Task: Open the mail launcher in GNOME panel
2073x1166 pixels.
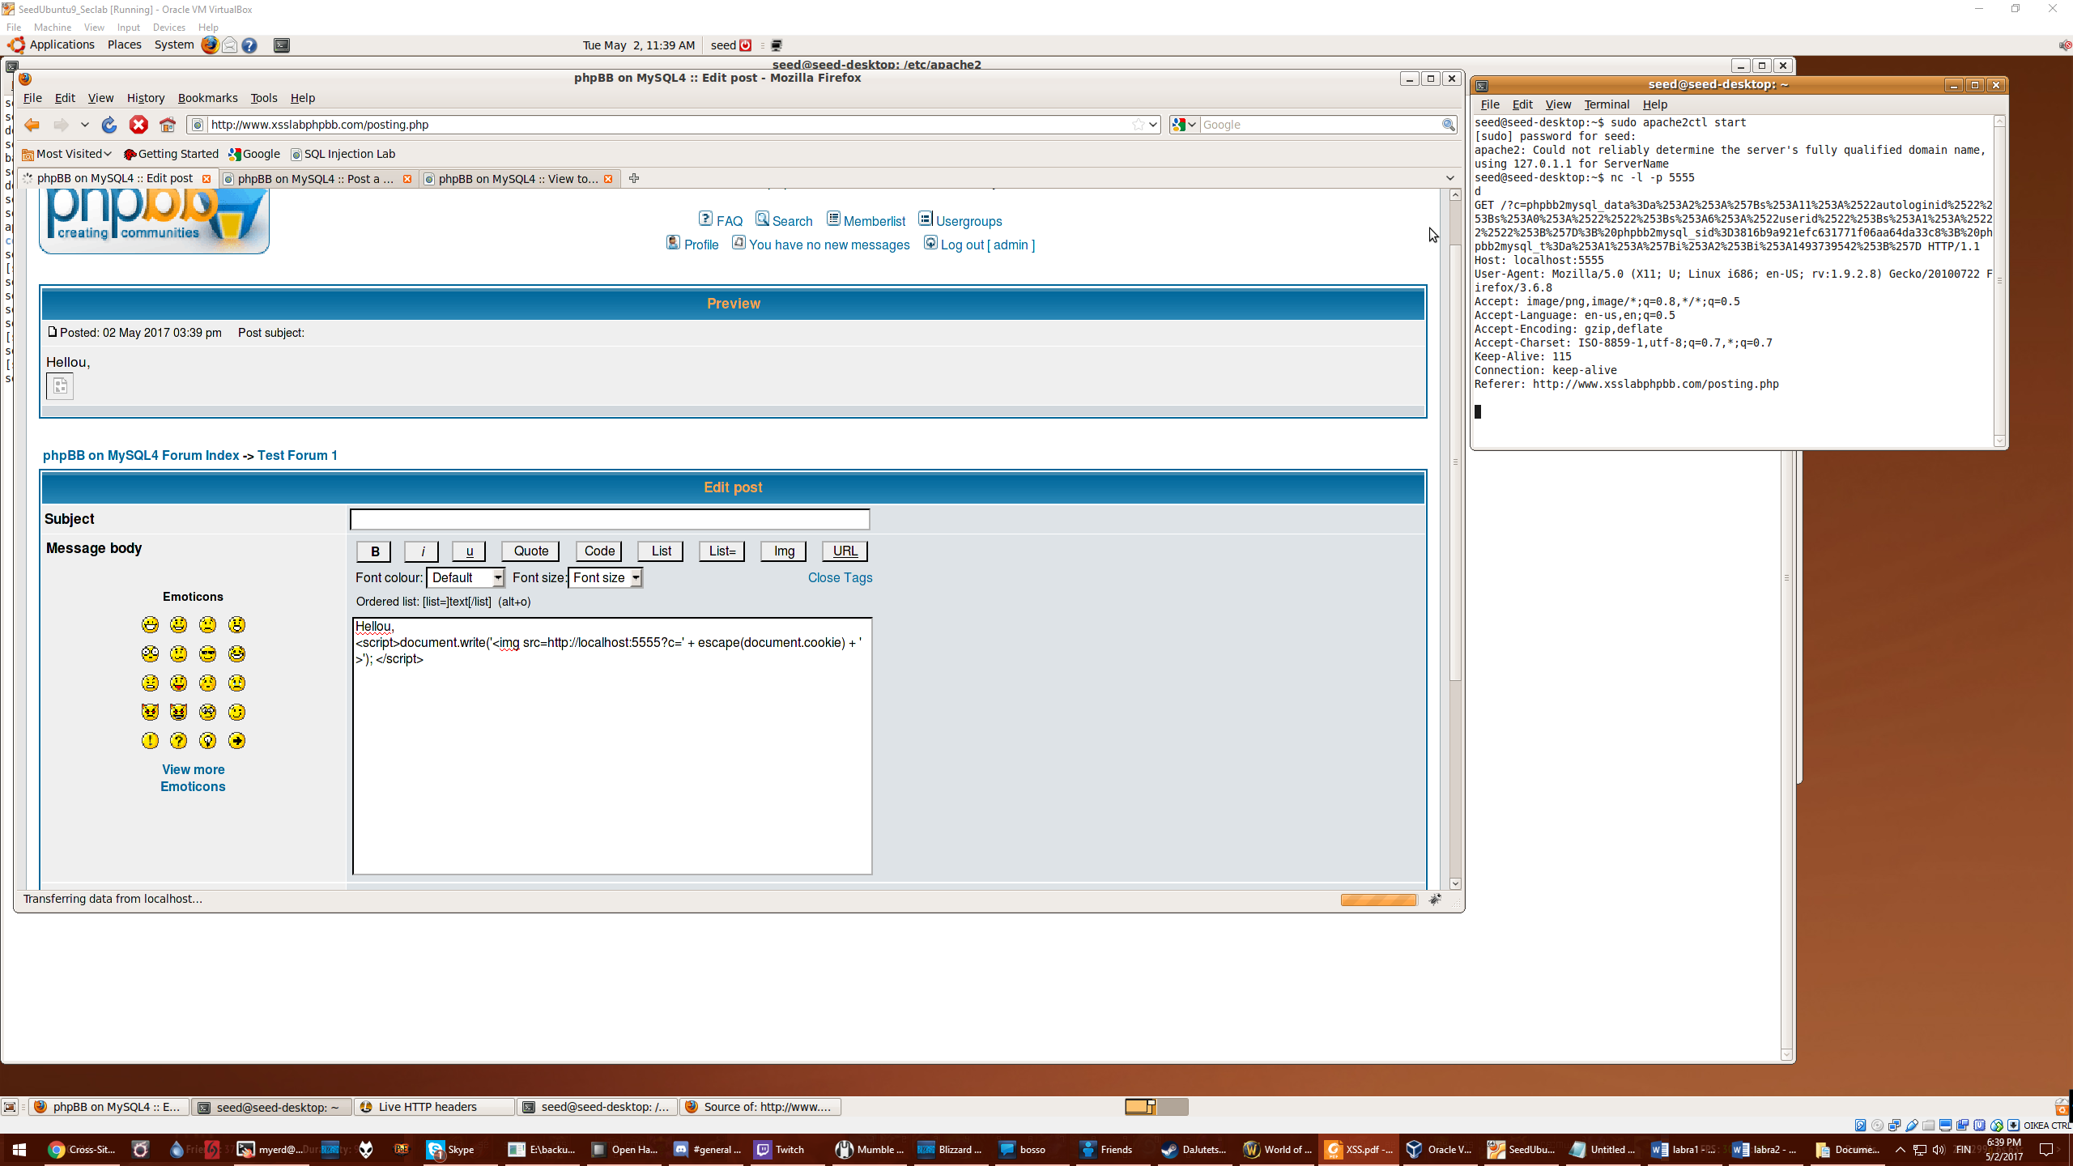Action: (230, 45)
